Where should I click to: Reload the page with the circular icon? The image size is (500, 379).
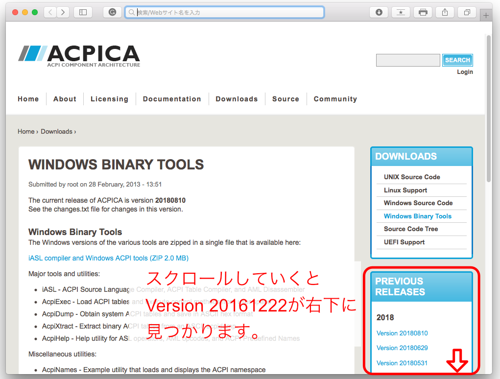click(112, 12)
